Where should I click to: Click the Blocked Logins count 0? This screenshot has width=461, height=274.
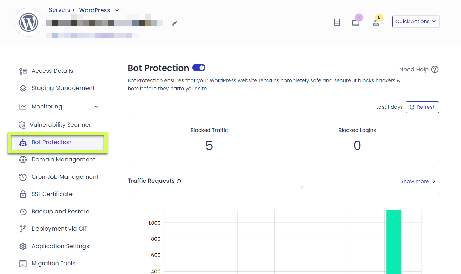click(x=357, y=146)
